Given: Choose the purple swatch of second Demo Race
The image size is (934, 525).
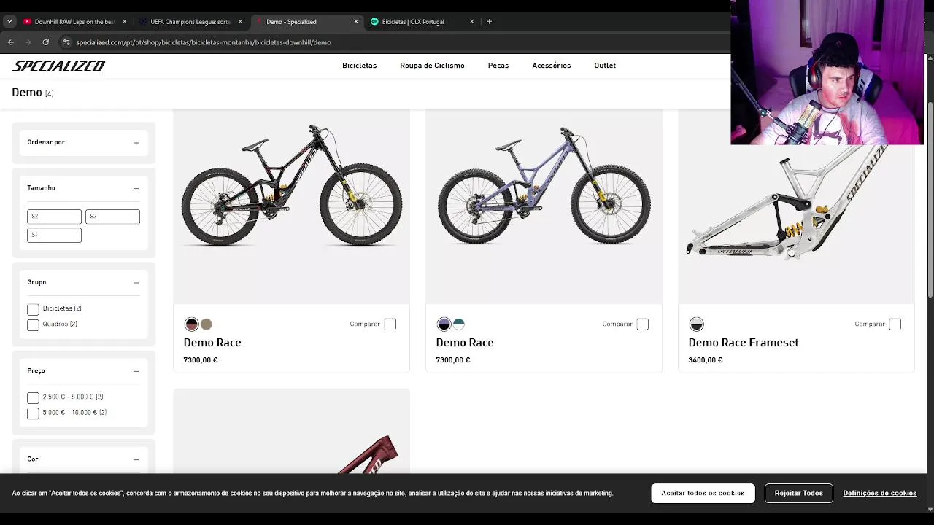Looking at the screenshot, I should 444,324.
